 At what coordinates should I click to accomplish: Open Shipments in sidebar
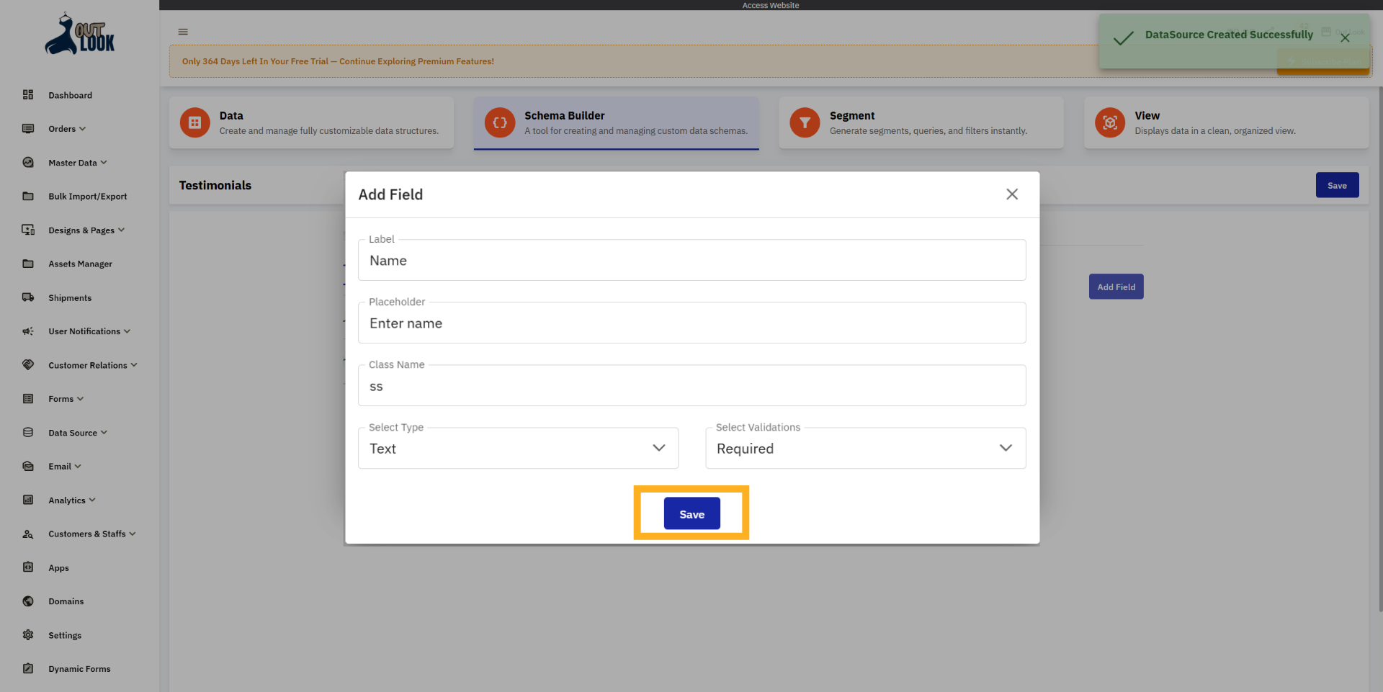(x=70, y=298)
